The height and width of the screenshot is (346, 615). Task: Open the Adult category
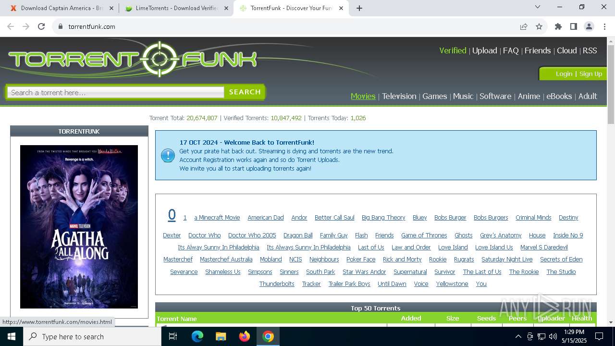pyautogui.click(x=588, y=96)
